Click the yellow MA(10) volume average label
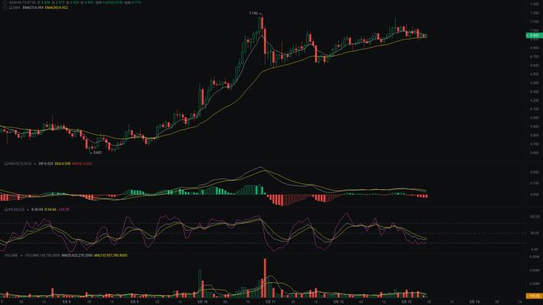 [111, 256]
